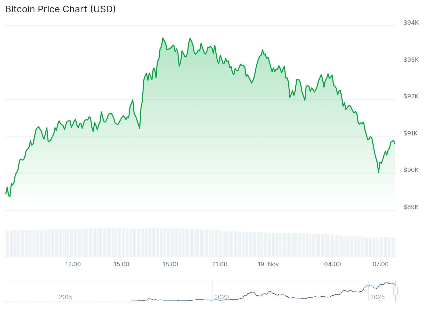The height and width of the screenshot is (309, 424).
Task: Click the 21:00 time axis label
Action: [x=219, y=264]
